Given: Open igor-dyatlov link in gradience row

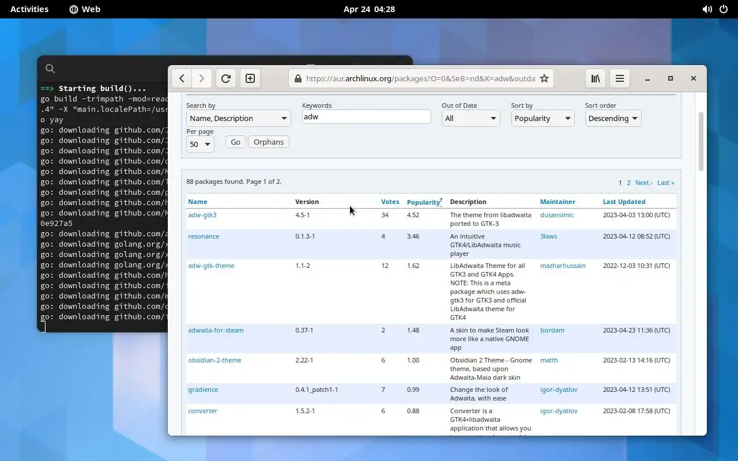Looking at the screenshot, I should click(559, 390).
